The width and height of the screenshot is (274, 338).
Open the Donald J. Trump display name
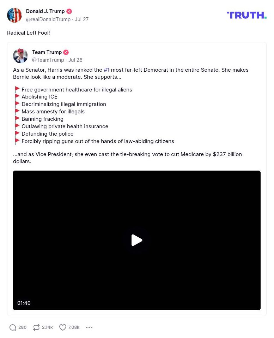click(x=45, y=11)
